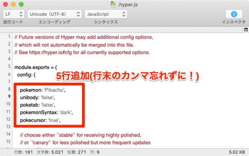Click the .hyper.js document file icon
The height and width of the screenshot is (156, 249).
113,5
